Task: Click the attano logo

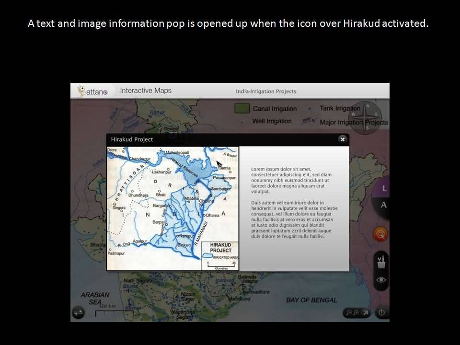Action: [x=93, y=91]
